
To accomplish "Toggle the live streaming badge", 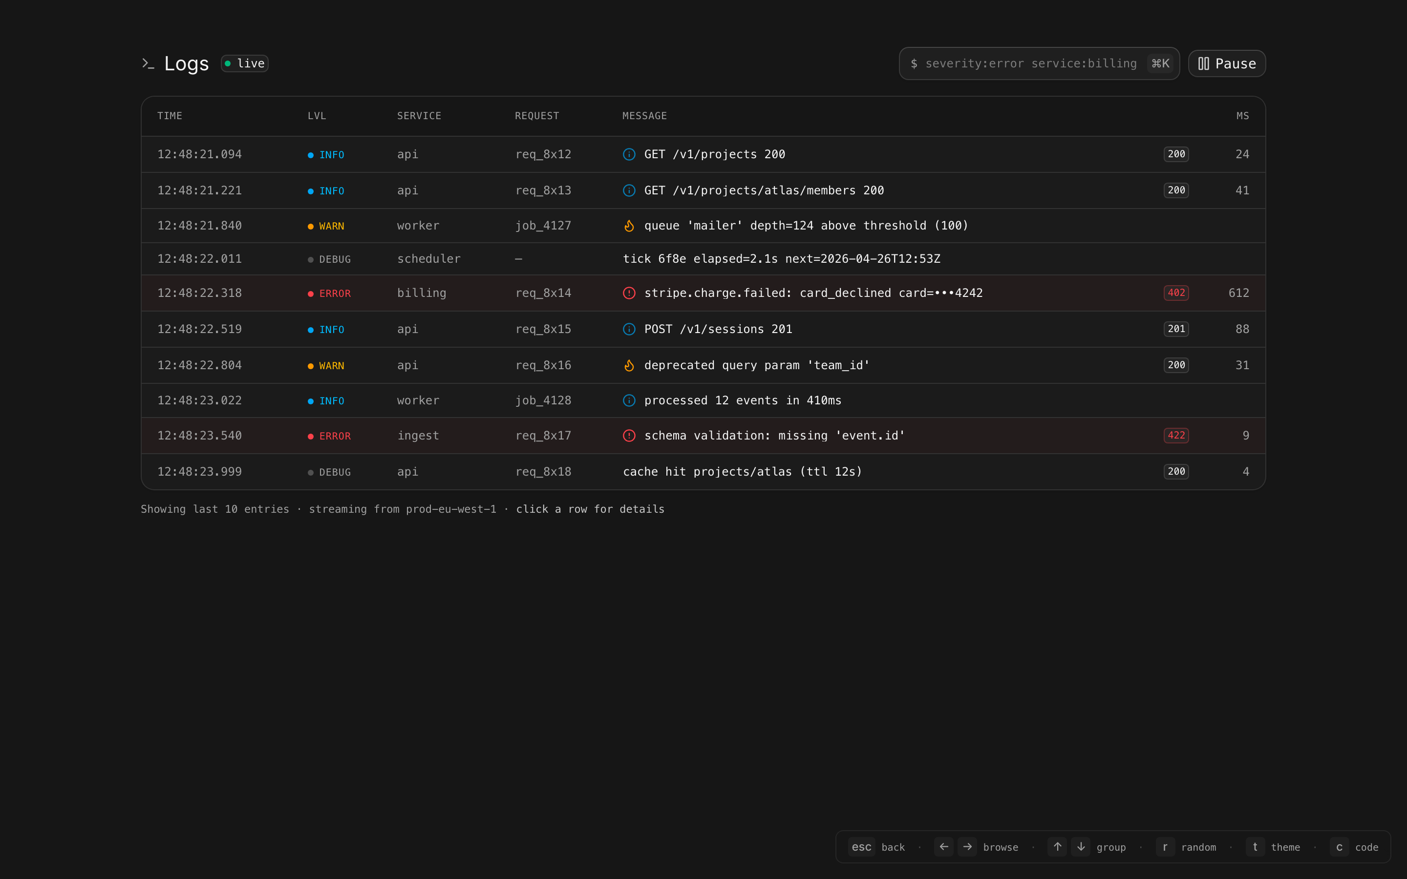I will click(245, 63).
